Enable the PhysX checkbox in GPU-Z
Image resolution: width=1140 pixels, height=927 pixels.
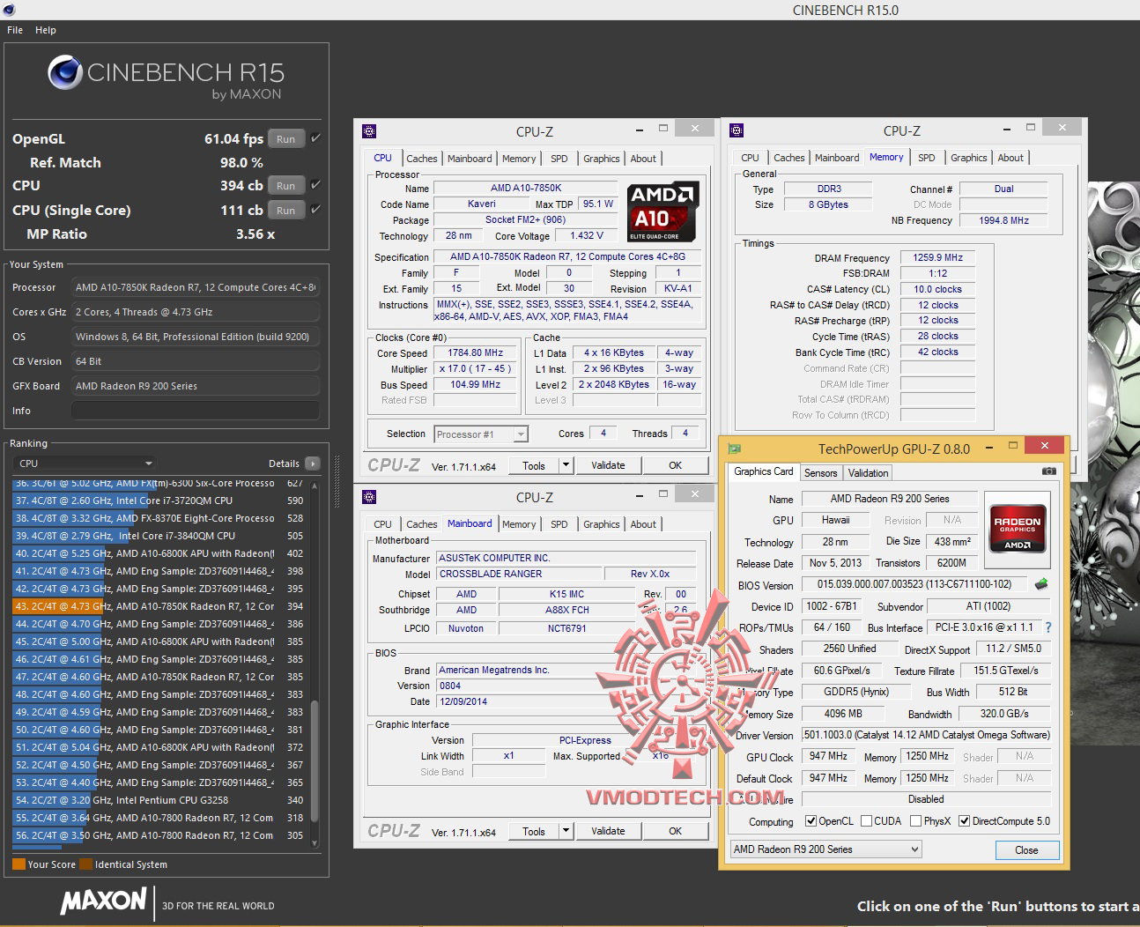(x=916, y=821)
